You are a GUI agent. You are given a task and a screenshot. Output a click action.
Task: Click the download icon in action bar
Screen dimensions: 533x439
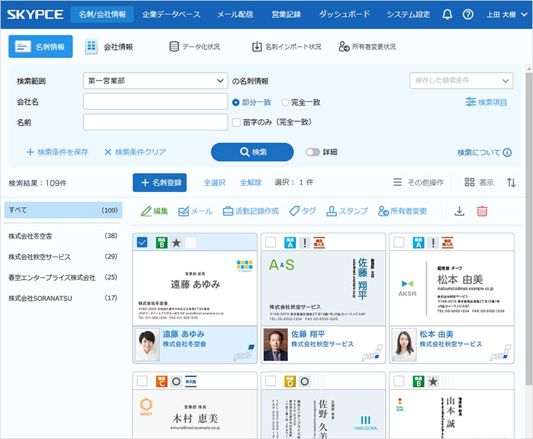point(460,211)
